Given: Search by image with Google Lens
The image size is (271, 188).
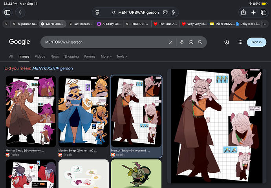Looking at the screenshot, I should click(x=191, y=42).
